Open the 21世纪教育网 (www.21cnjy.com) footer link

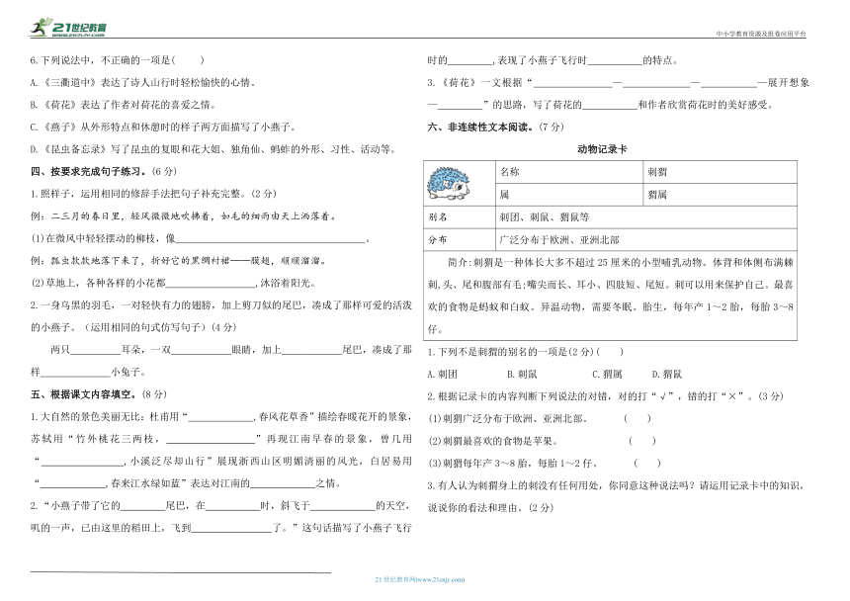click(420, 579)
